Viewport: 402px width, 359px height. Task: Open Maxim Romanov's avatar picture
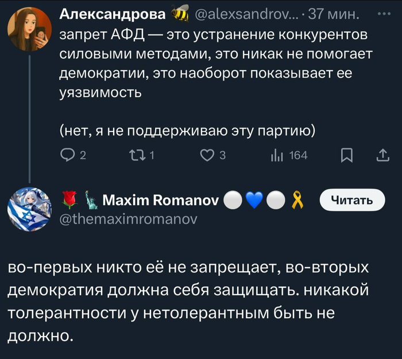point(30,209)
